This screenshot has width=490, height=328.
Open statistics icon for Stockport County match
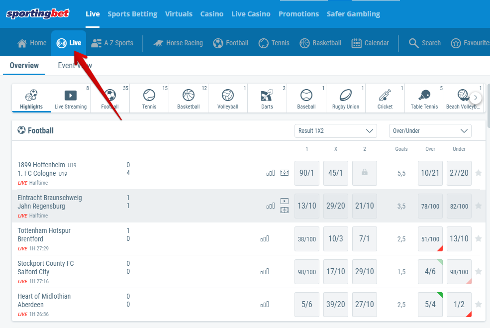[265, 272]
